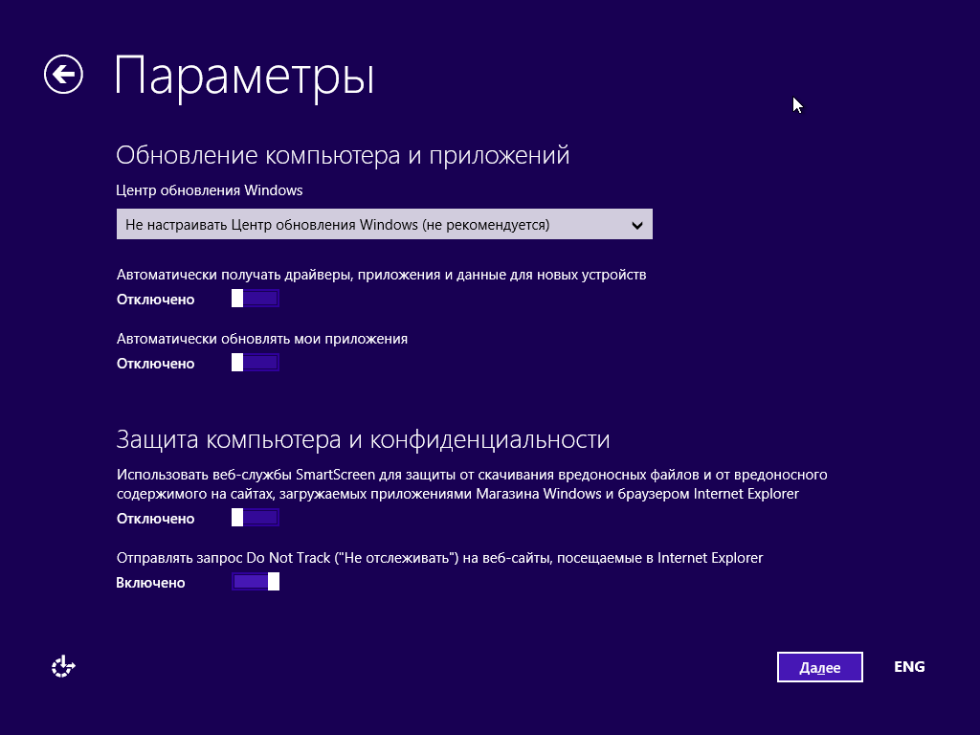Turn on the SmartScreen web services switch
The height and width of the screenshot is (735, 980).
(x=255, y=518)
